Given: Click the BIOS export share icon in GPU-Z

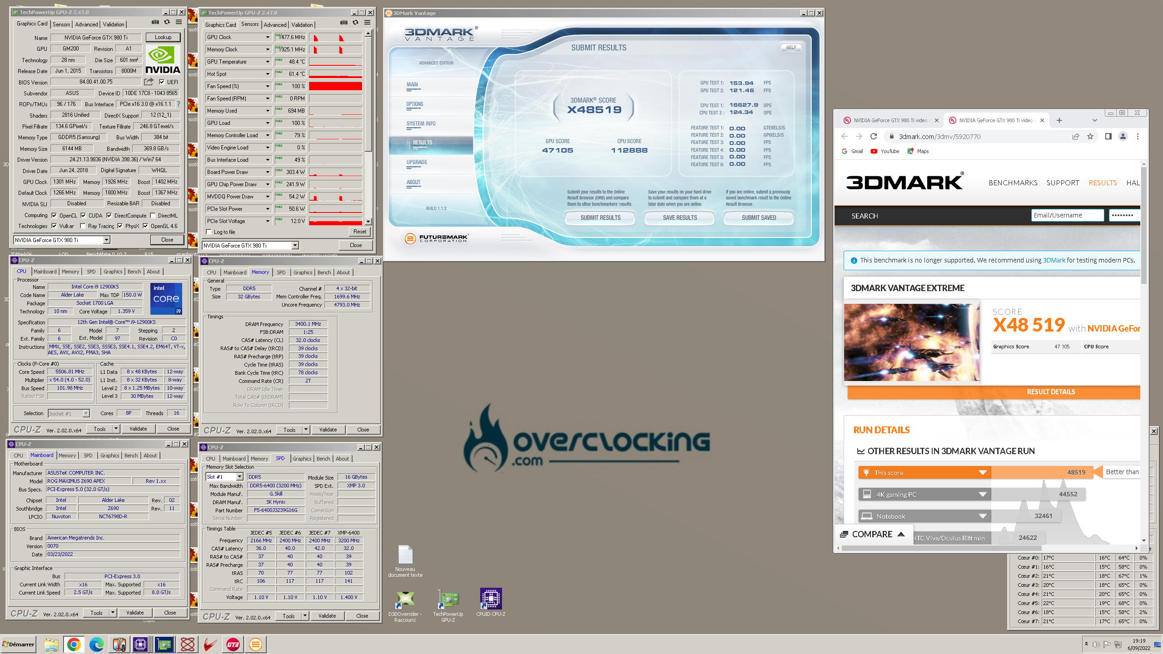Looking at the screenshot, I should [x=149, y=82].
